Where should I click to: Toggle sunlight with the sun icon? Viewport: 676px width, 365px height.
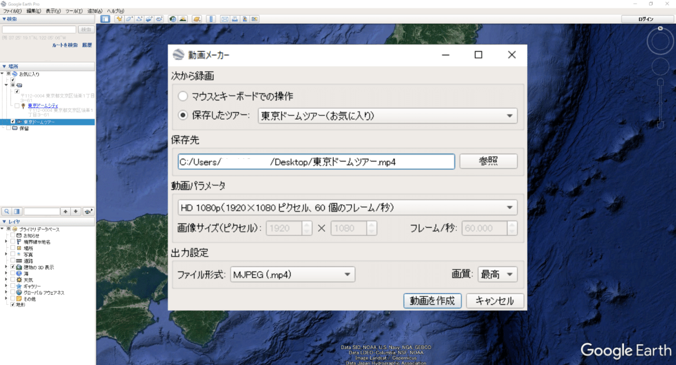point(183,18)
